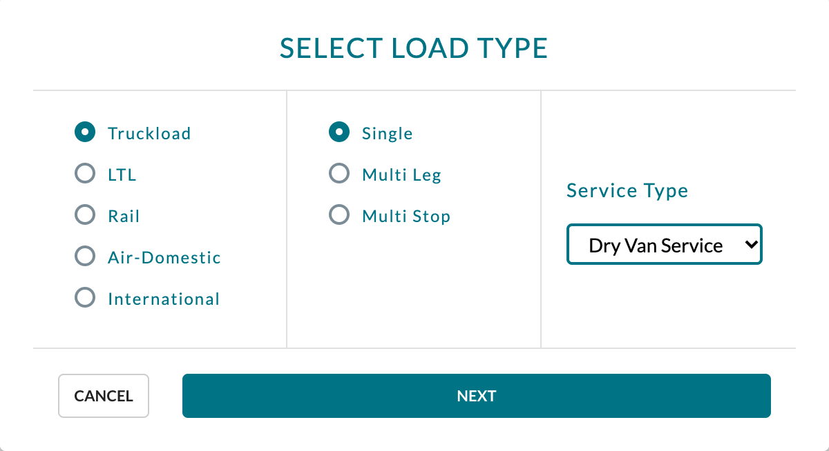Screen dimensions: 829x451
Task: Click the Service Type heading
Action: pos(627,190)
